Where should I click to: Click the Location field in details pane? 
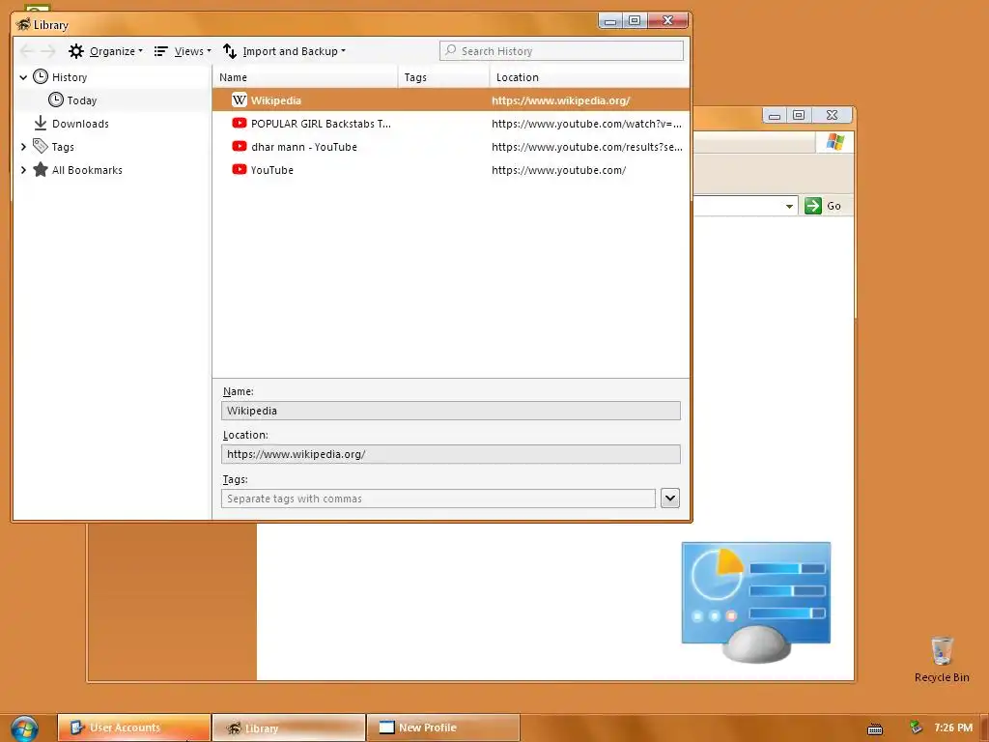451,454
